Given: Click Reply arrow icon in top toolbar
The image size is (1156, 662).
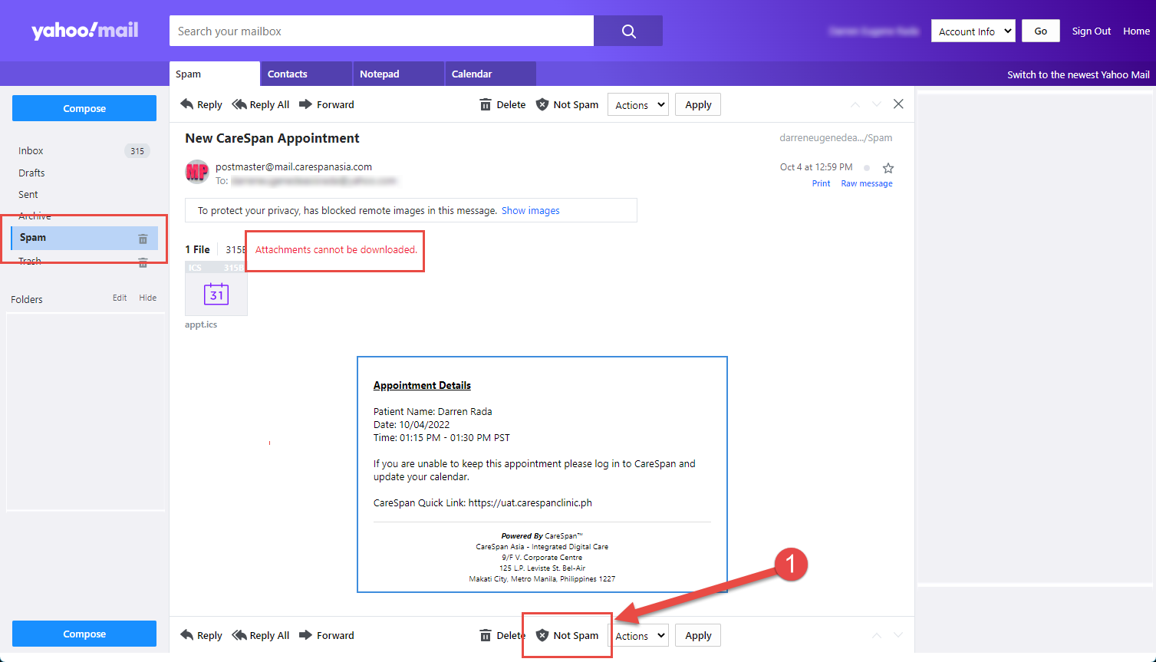Looking at the screenshot, I should click(187, 104).
